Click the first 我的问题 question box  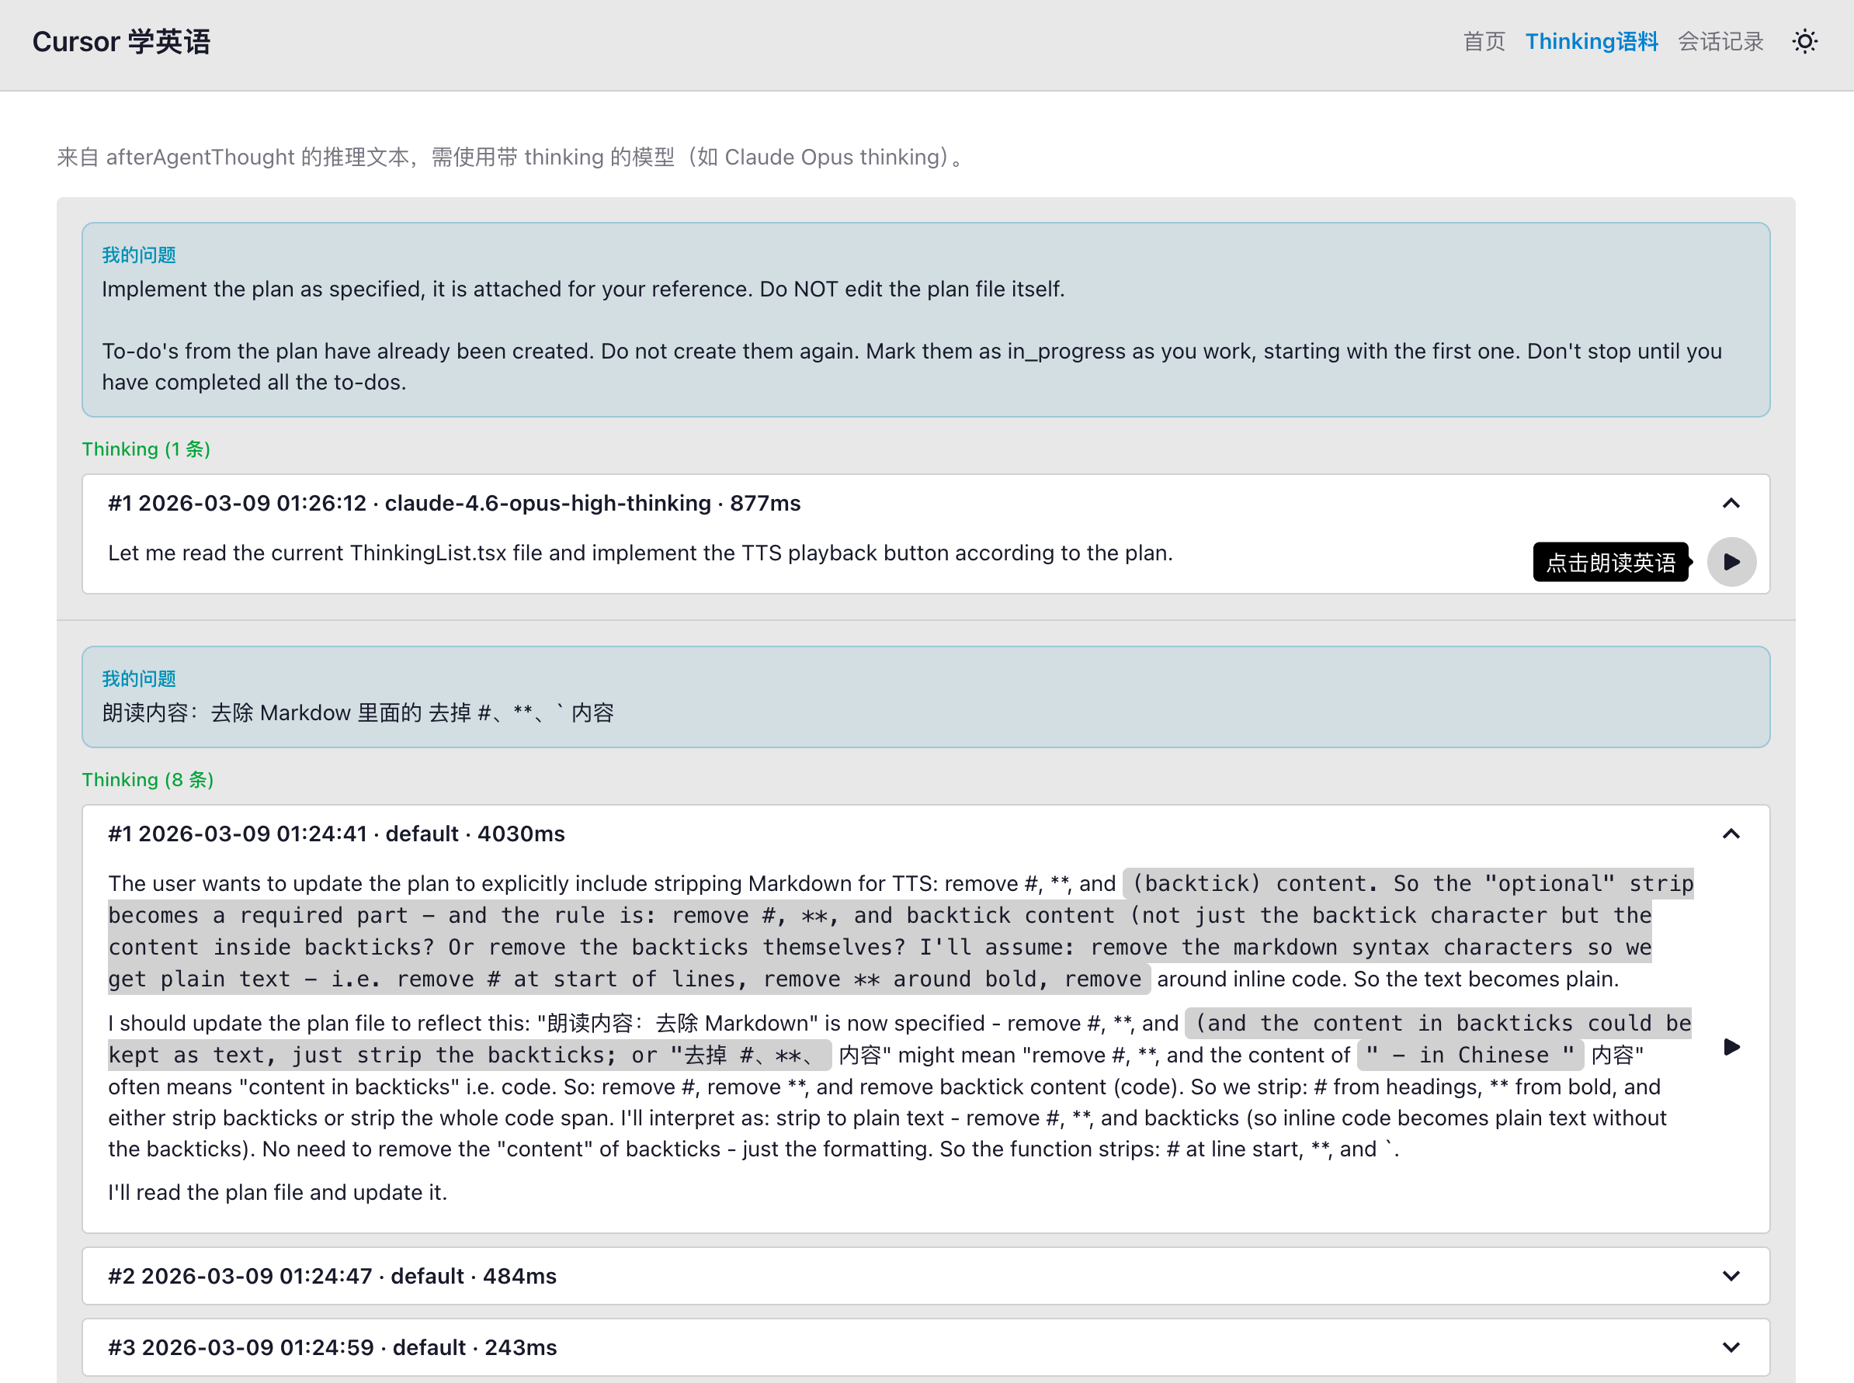tap(925, 320)
